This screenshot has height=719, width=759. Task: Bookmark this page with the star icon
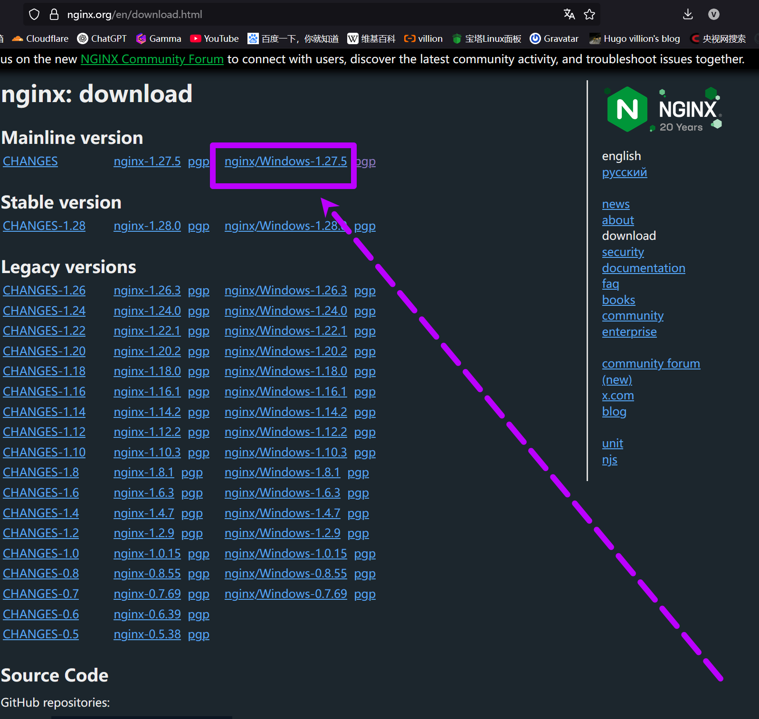589,14
